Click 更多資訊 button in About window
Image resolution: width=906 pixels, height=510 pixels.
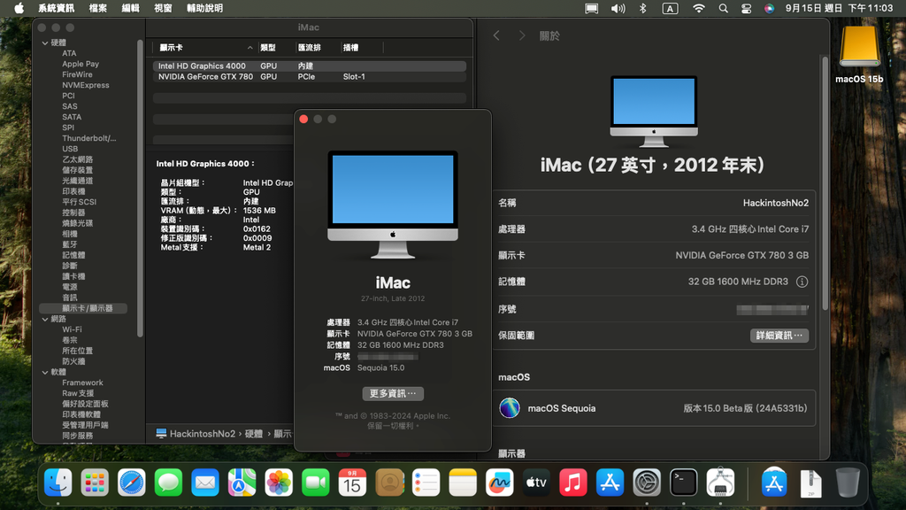pyautogui.click(x=393, y=393)
